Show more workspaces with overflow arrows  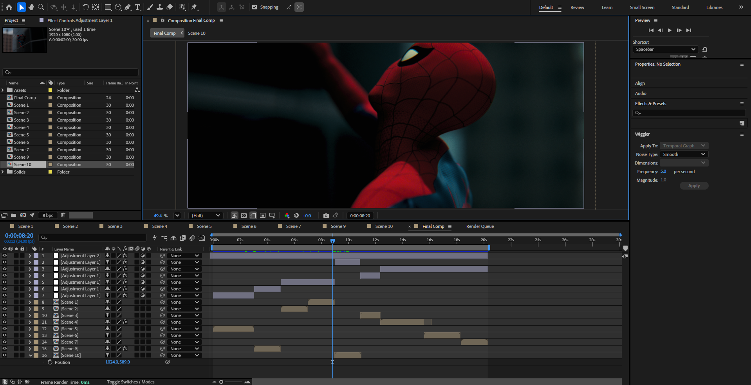tap(741, 7)
